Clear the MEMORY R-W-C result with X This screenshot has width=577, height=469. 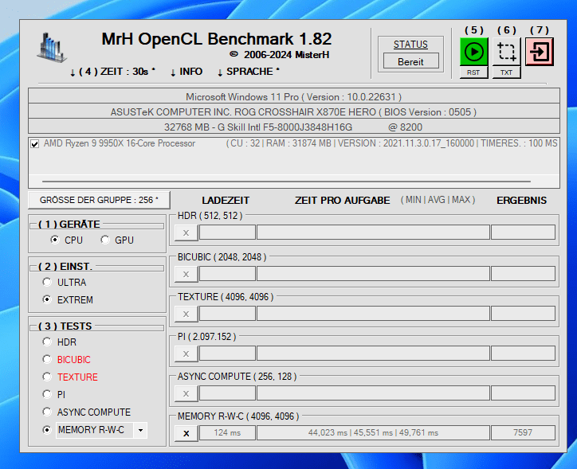point(186,433)
